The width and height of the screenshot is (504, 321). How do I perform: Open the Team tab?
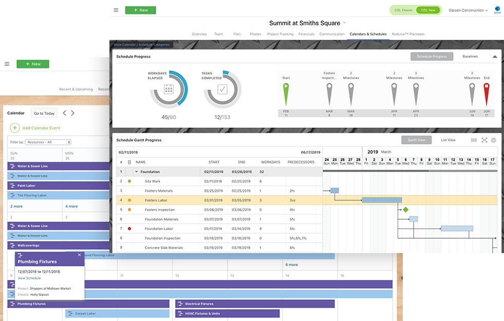pyautogui.click(x=218, y=34)
